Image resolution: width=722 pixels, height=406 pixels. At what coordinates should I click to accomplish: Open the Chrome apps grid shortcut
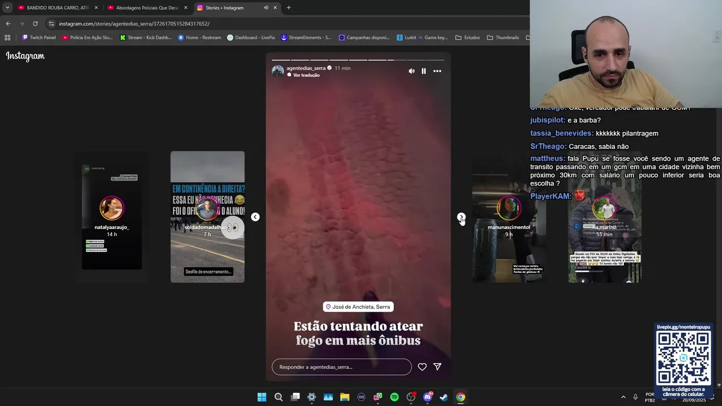(7, 38)
